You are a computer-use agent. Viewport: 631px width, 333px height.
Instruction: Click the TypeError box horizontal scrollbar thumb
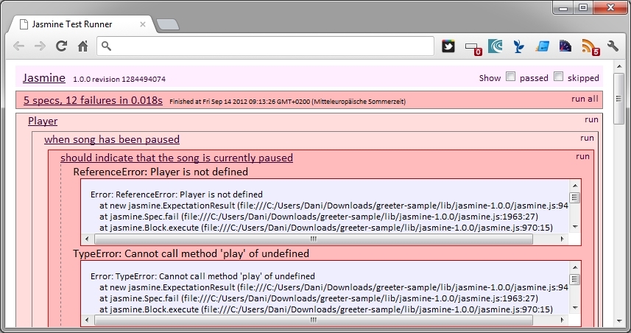314,320
